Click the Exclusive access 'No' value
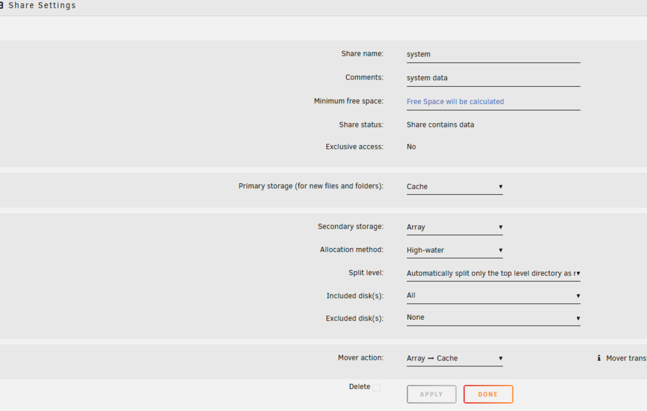Screen dimensions: 647x411 [x=411, y=147]
